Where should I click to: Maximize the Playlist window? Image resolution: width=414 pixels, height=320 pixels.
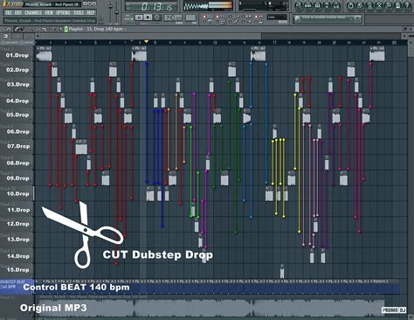pyautogui.click(x=405, y=29)
